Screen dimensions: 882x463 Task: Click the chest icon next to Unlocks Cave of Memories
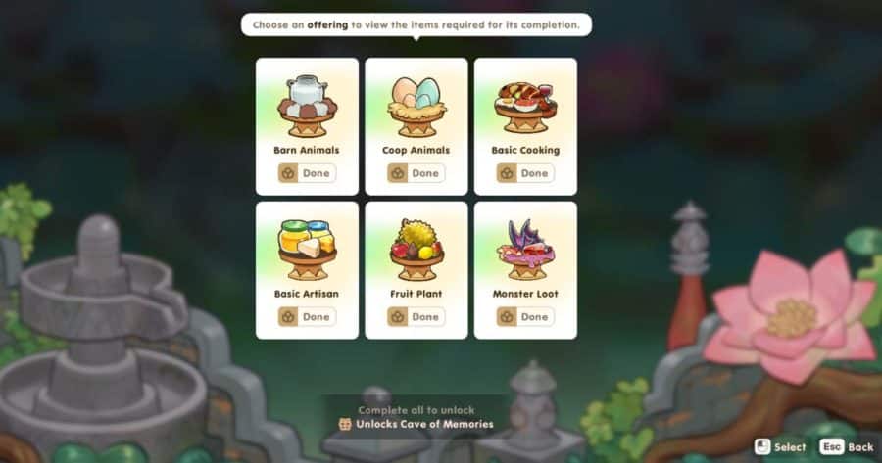(x=345, y=424)
